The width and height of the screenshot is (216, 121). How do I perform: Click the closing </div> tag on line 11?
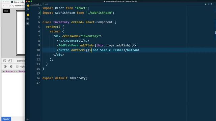coord(58,55)
